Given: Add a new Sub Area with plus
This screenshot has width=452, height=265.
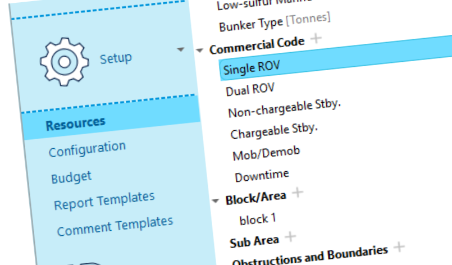Looking at the screenshot, I should (x=290, y=237).
